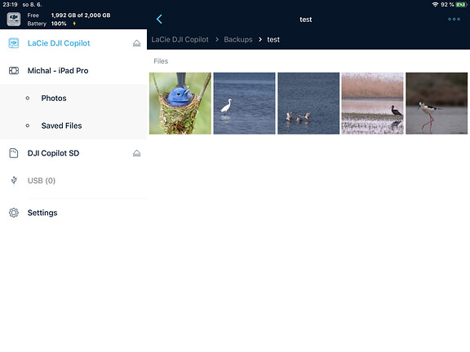Open the three-dot more options menu

click(x=454, y=20)
